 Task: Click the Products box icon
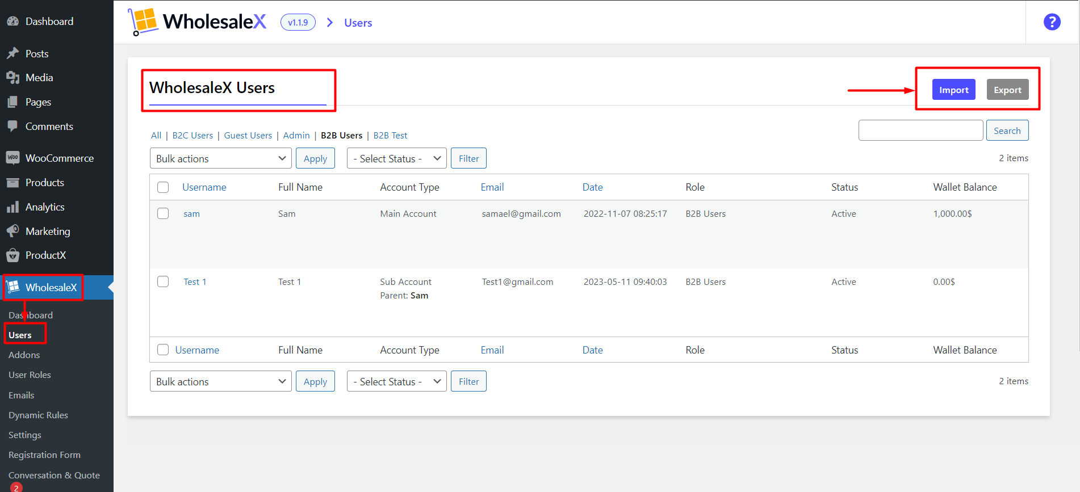pyautogui.click(x=12, y=183)
